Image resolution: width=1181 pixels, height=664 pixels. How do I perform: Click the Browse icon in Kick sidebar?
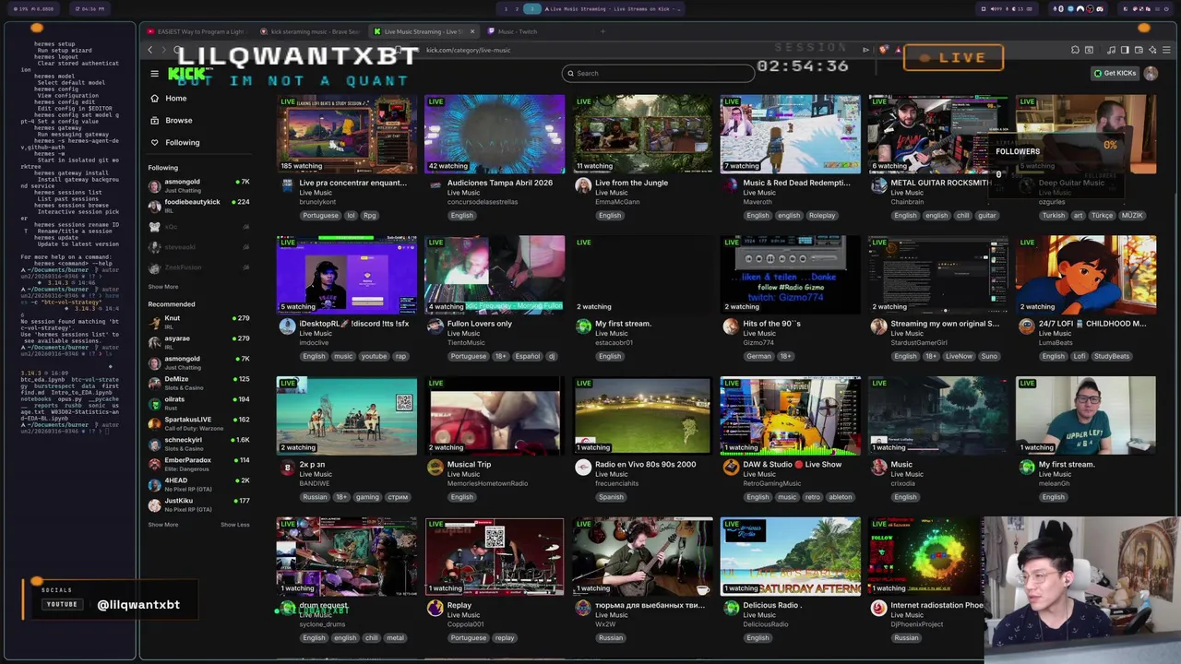(154, 120)
